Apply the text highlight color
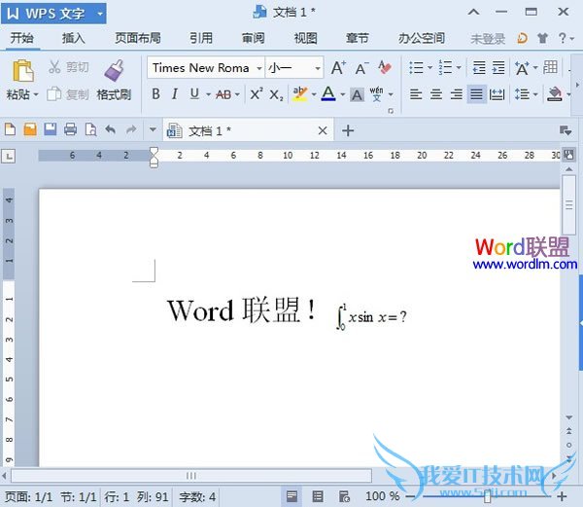The width and height of the screenshot is (583, 507). [299, 93]
